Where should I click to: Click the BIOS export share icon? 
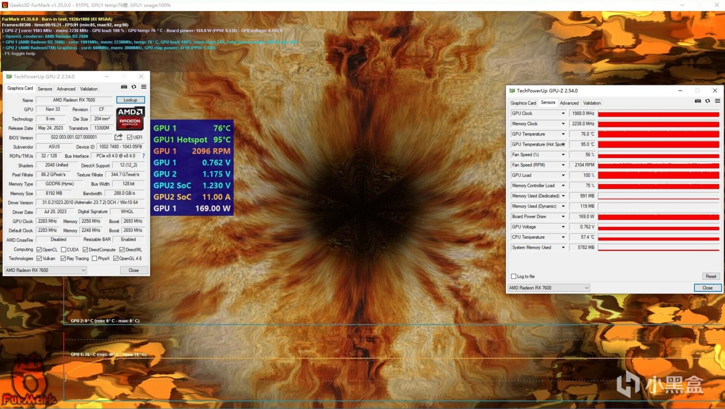pos(118,137)
